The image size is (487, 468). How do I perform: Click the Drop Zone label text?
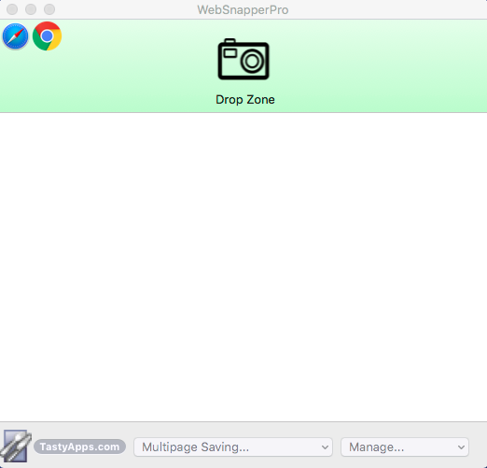pyautogui.click(x=245, y=100)
